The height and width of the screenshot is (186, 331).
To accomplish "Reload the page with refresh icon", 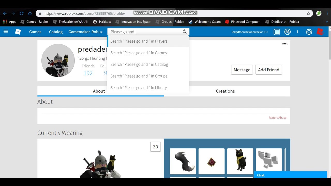I will point(22,13).
